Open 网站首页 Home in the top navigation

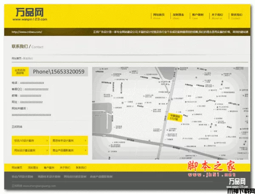[159, 16]
